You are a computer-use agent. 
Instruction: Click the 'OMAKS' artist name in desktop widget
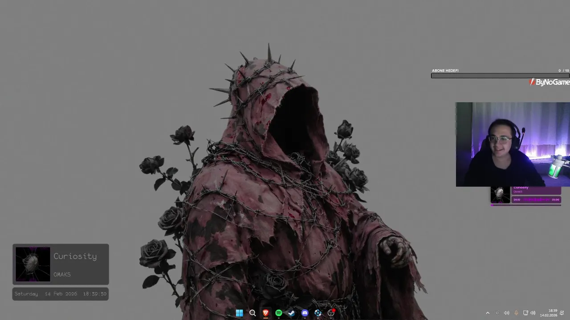coord(62,274)
